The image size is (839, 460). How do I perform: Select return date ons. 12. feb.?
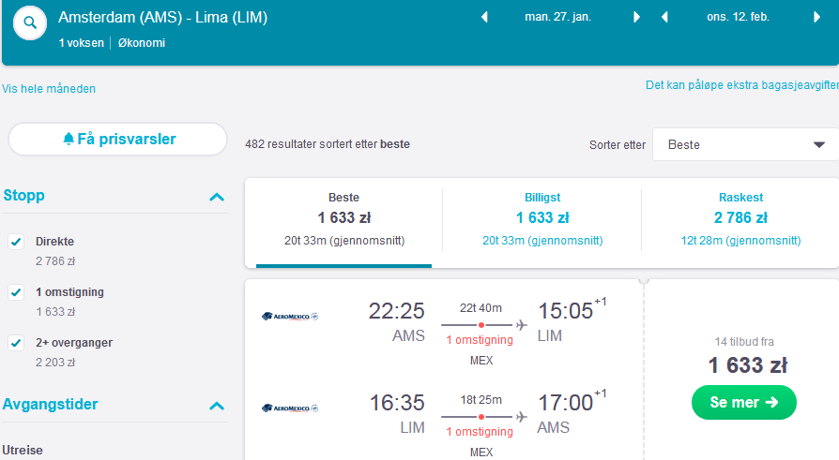click(x=738, y=17)
